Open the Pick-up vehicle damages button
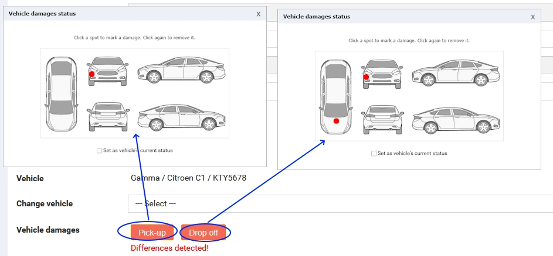553x256 pixels. click(x=152, y=233)
